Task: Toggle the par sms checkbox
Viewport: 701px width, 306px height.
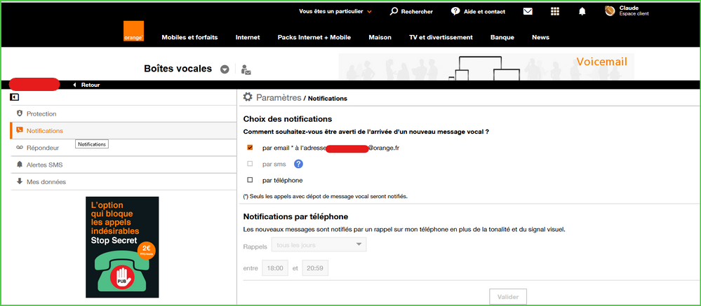Action: (x=250, y=164)
